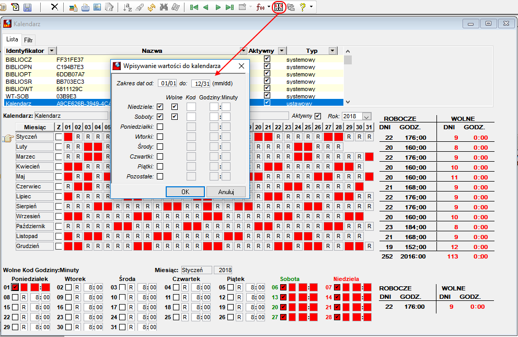
Task: Click the circled calendar values icon
Action: pos(279,7)
